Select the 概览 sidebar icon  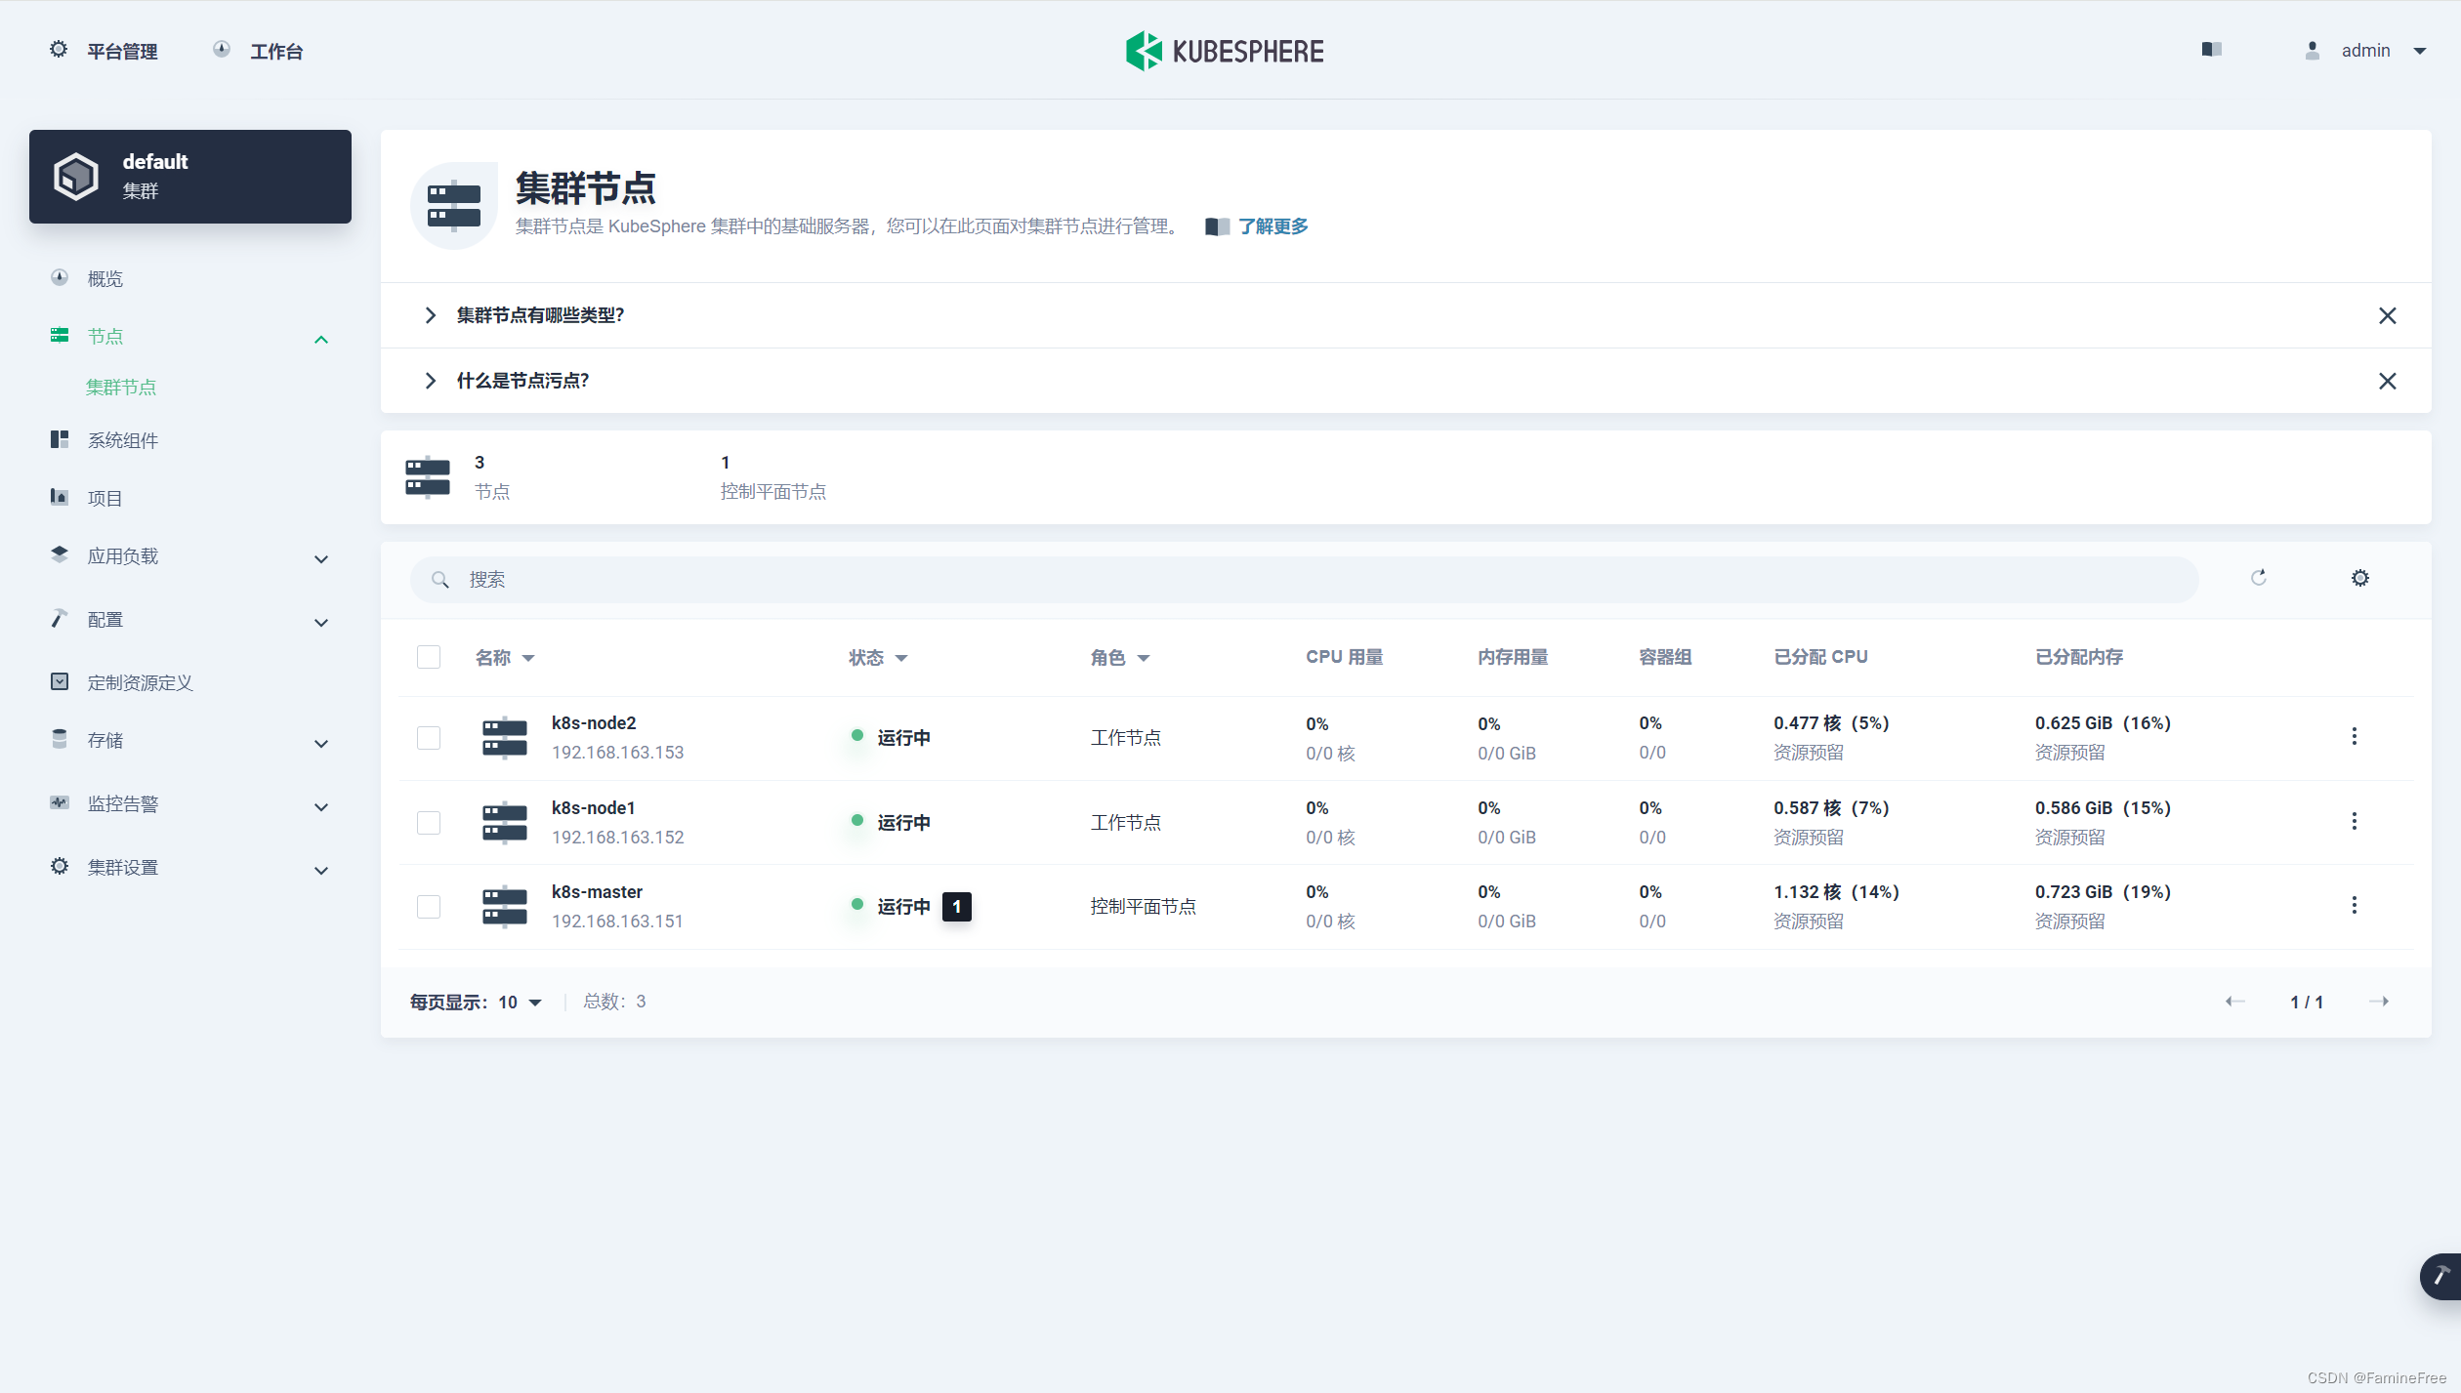click(x=59, y=277)
